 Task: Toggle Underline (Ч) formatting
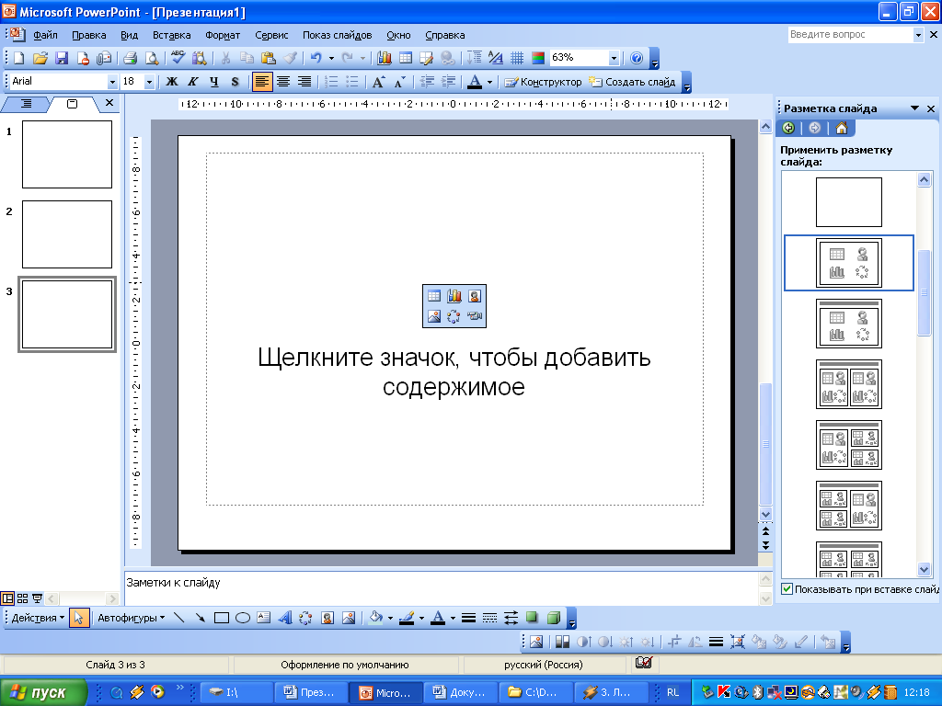213,82
